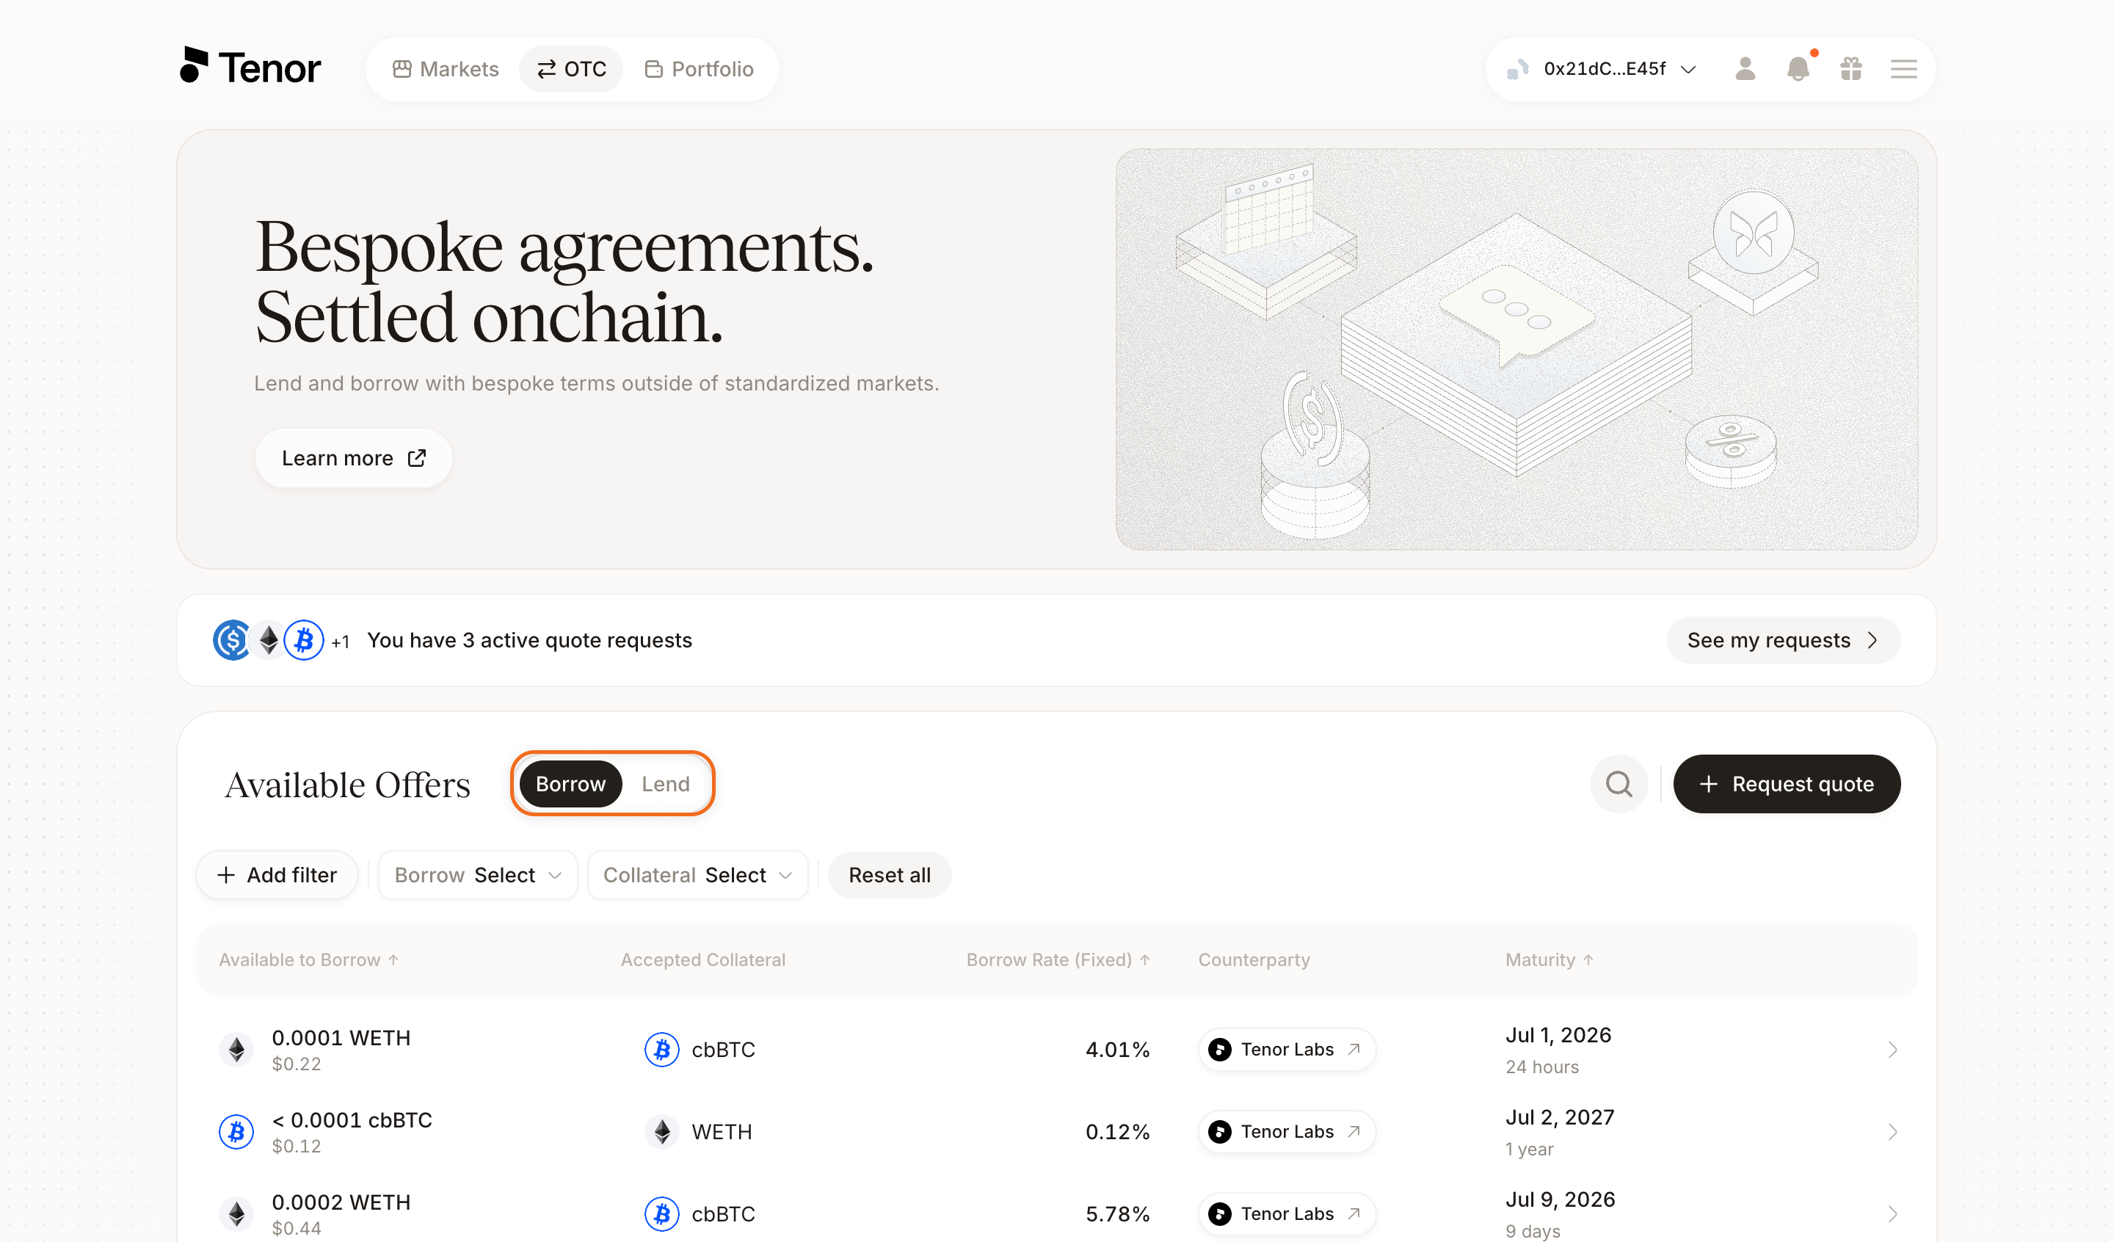Click the Request quote button
Image resolution: width=2114 pixels, height=1242 pixels.
click(1787, 784)
